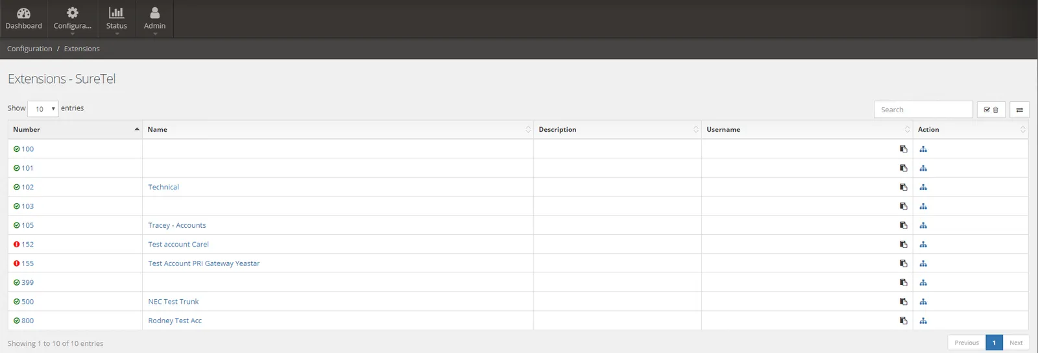
Task: Click copy icon for extension 800
Action: coord(903,321)
